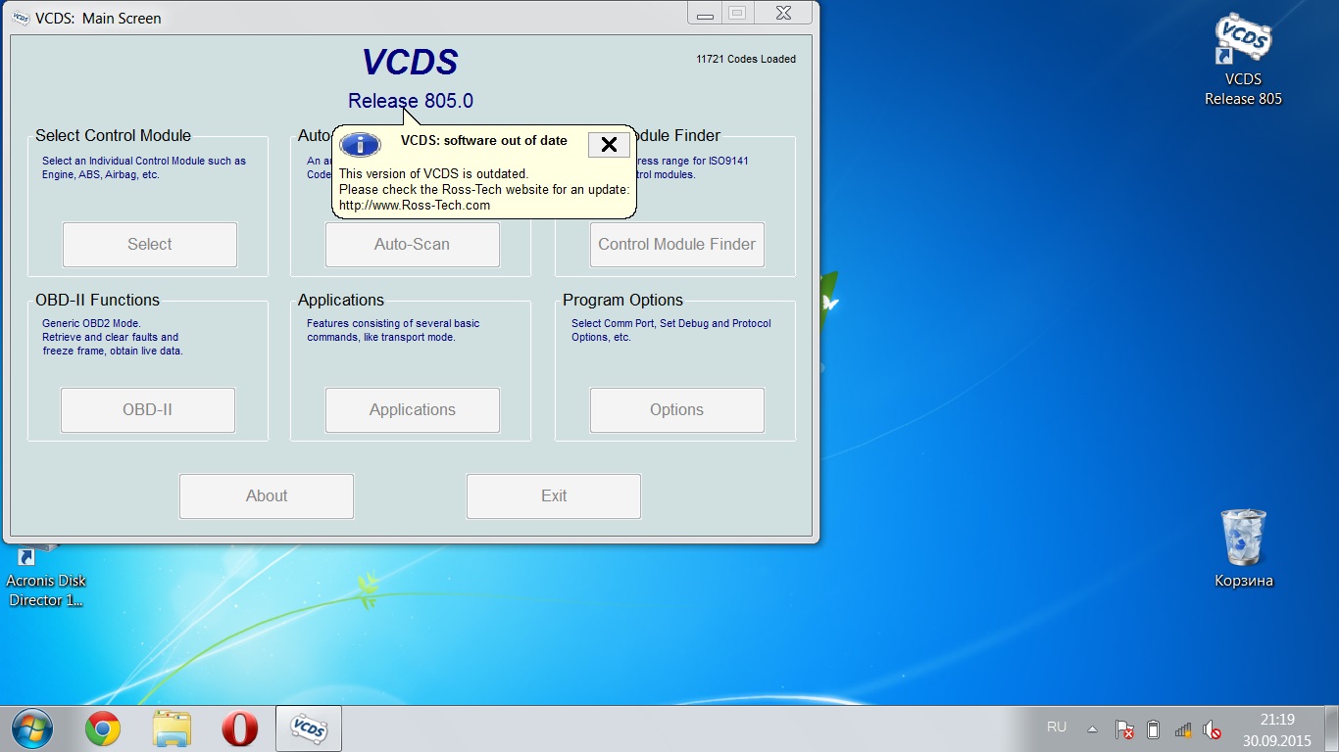Viewport: 1339px width, 752px height.
Task: Click 'Generic OBD2 Mode.' description text
Action: pos(91,323)
